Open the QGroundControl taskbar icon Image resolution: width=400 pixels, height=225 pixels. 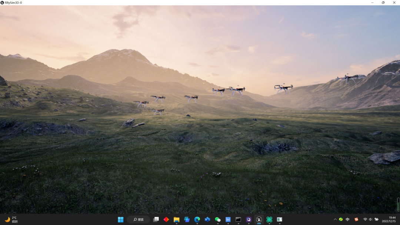click(x=249, y=219)
